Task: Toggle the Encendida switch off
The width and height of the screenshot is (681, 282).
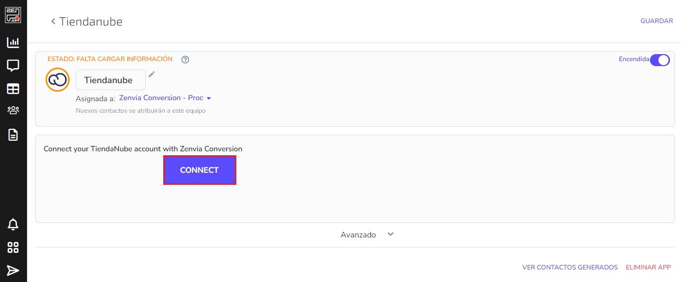Action: click(x=659, y=60)
